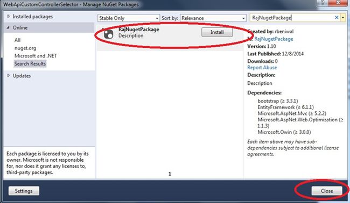Open the RajNugetPackage Id link
Viewport: 350px width, 203px height.
274,39
